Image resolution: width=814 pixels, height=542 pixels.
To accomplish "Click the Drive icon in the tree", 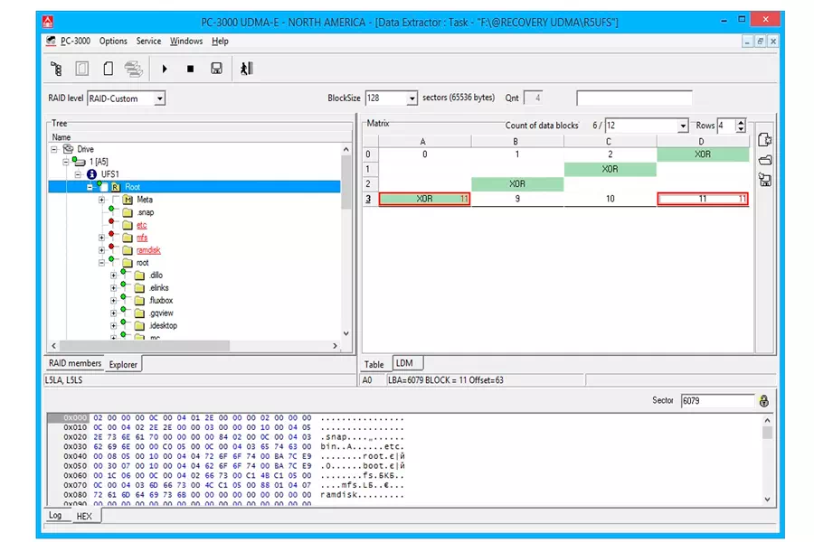I will pyautogui.click(x=68, y=149).
